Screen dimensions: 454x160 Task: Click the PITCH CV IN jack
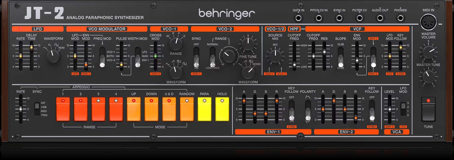[x=319, y=18]
